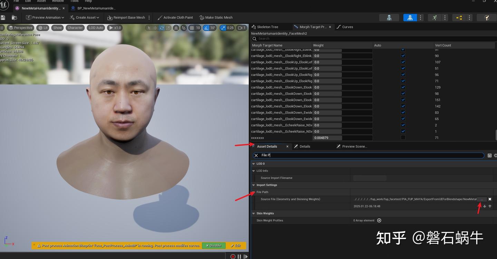Click Reimport Base Mesh button
Screen dimensions: 497x259
coord(126,18)
